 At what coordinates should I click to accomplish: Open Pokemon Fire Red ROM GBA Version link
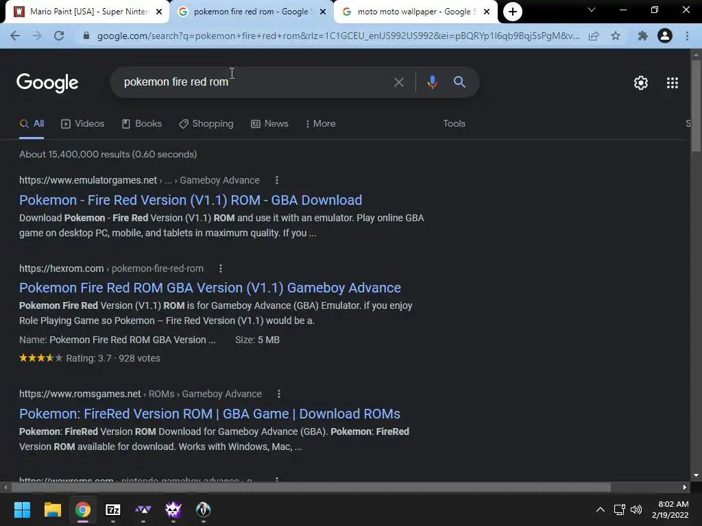[x=210, y=288]
